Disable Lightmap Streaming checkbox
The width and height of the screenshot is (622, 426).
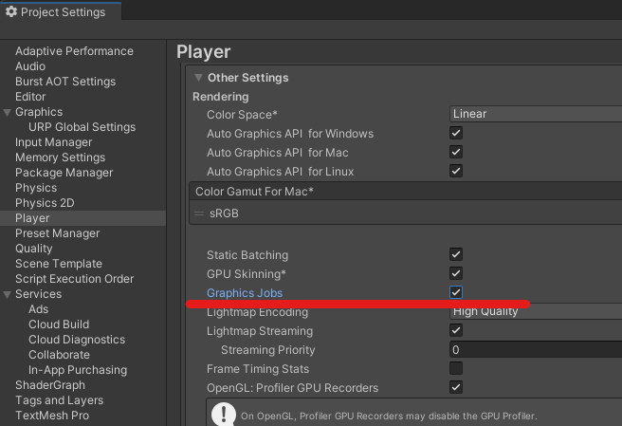[456, 330]
